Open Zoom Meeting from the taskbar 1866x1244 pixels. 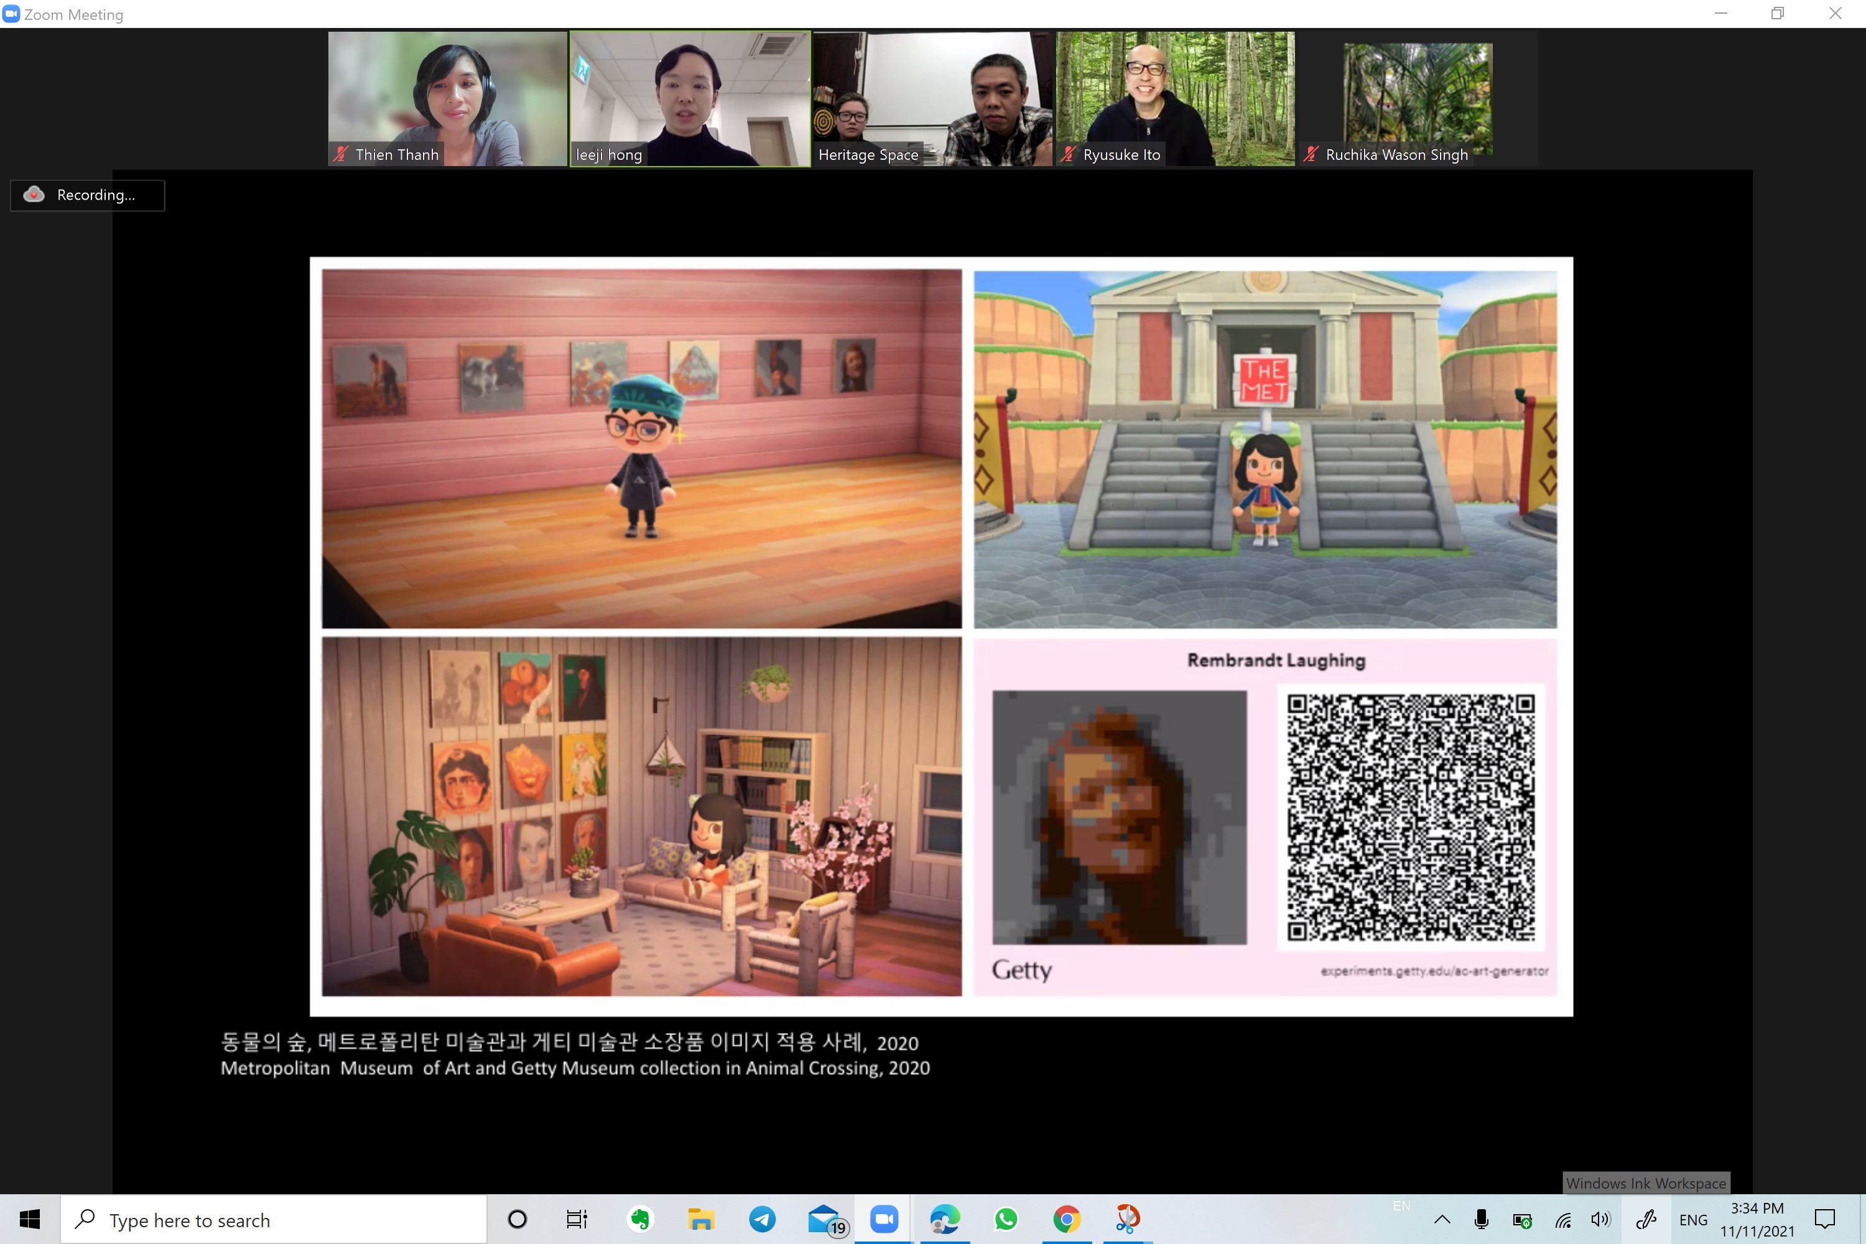point(884,1219)
